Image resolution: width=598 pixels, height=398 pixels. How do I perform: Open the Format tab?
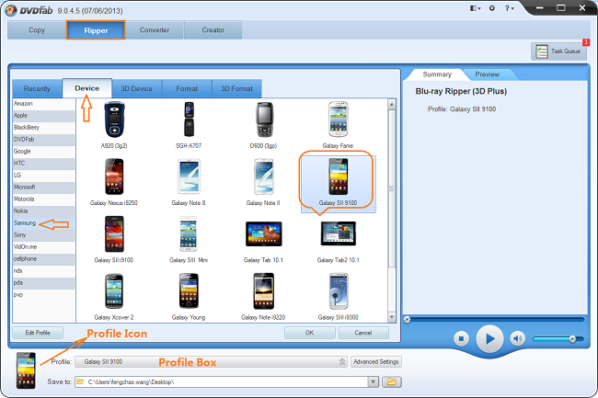pos(187,89)
